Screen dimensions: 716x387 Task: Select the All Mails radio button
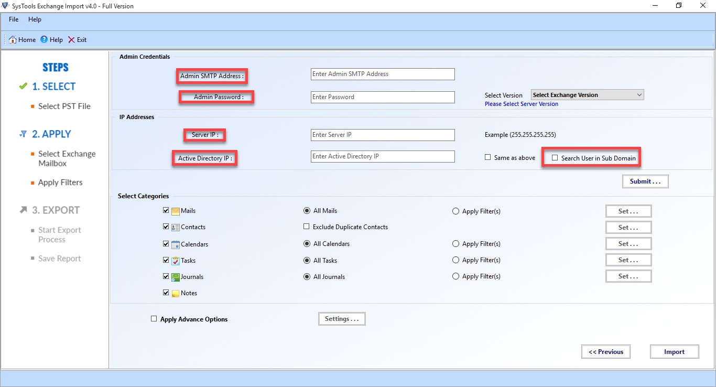point(307,211)
